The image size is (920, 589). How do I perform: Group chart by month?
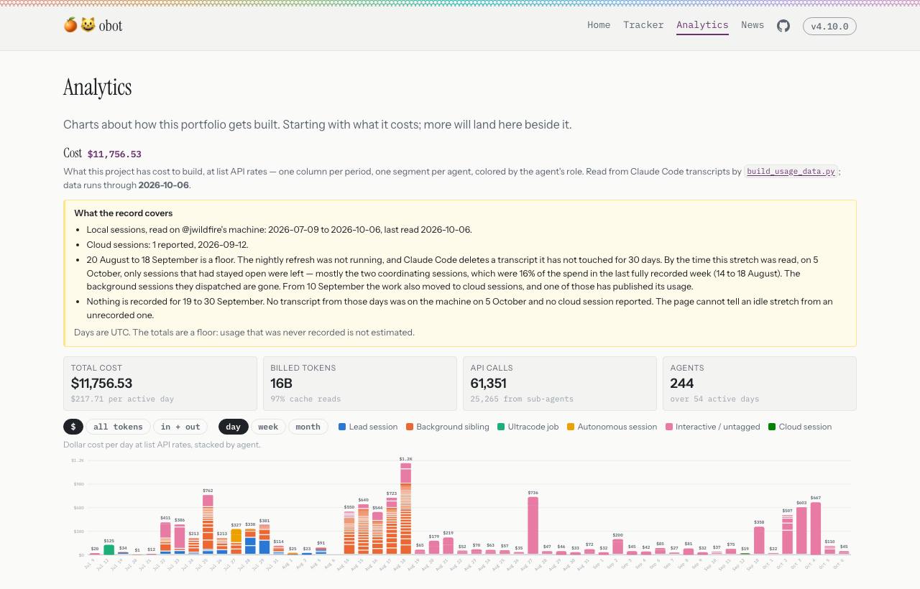[x=308, y=427]
